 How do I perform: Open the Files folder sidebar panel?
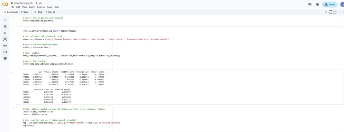[5, 52]
